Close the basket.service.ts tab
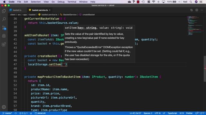 50,10
